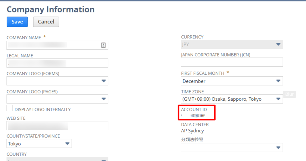Open the Time Zone dropdown
The width and height of the screenshot is (306, 161).
[232, 99]
